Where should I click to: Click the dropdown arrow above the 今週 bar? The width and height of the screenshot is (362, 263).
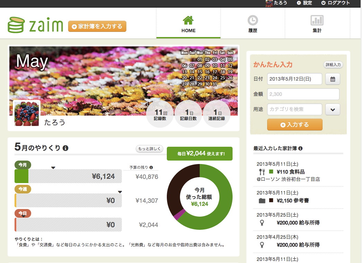point(121,191)
